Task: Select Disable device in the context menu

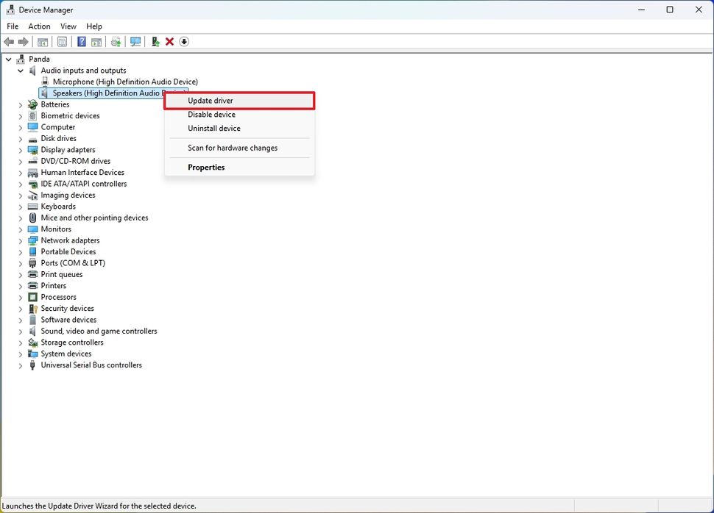Action: (212, 115)
